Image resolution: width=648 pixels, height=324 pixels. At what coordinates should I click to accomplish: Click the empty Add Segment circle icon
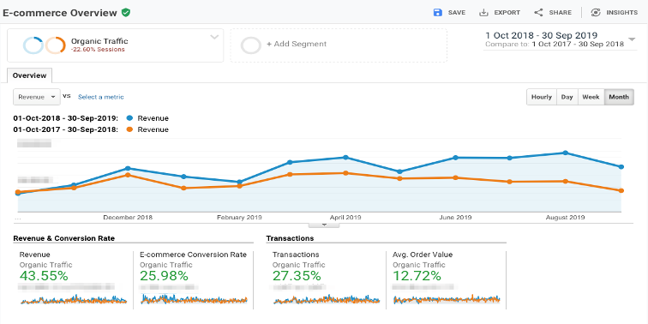(x=251, y=45)
